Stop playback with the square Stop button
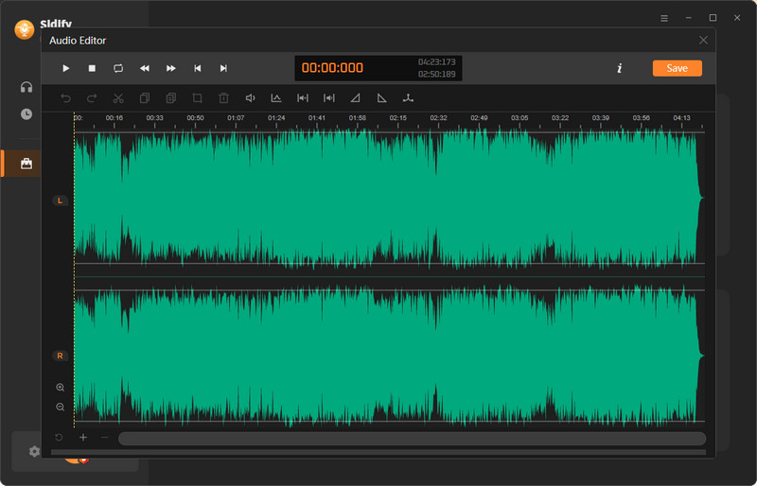Screen dimensions: 757x486 pos(92,68)
